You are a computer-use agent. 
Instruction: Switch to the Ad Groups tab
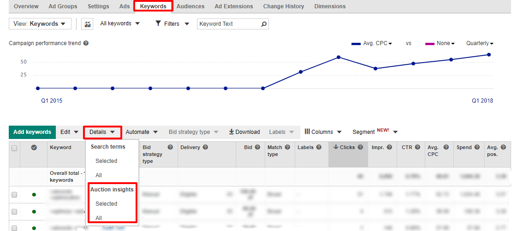(63, 6)
